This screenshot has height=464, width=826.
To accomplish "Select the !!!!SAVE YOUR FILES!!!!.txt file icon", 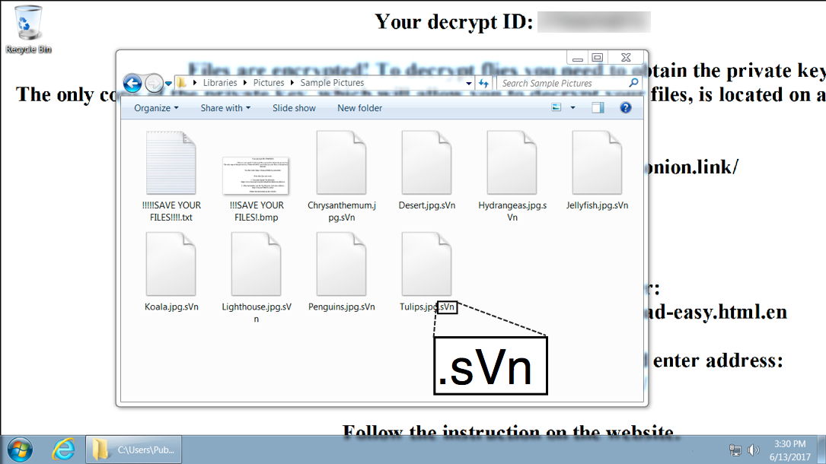I will pos(171,163).
